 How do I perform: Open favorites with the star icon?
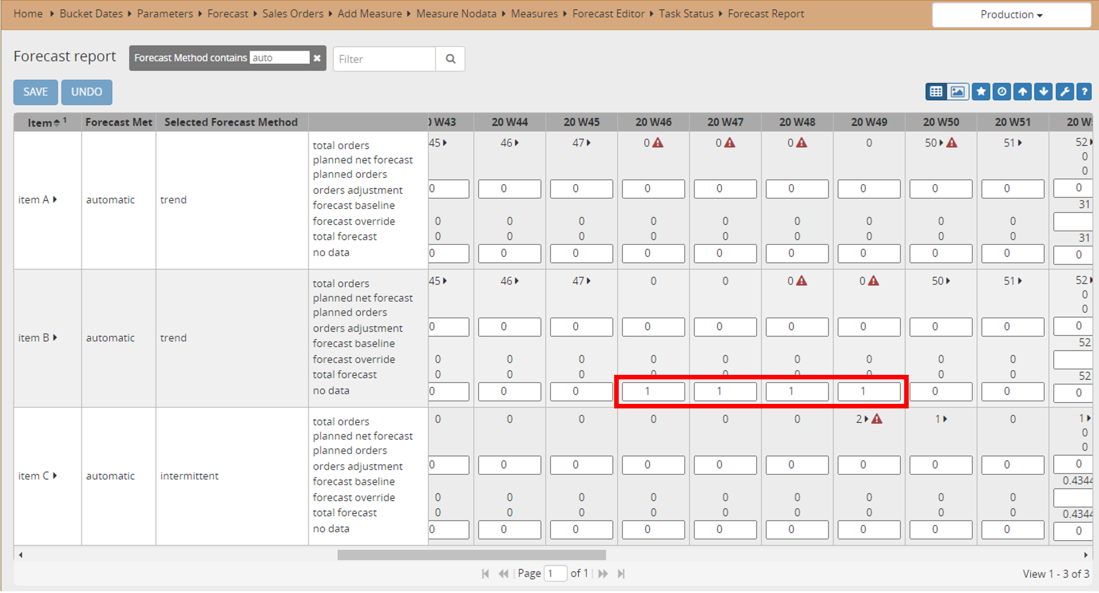point(980,92)
